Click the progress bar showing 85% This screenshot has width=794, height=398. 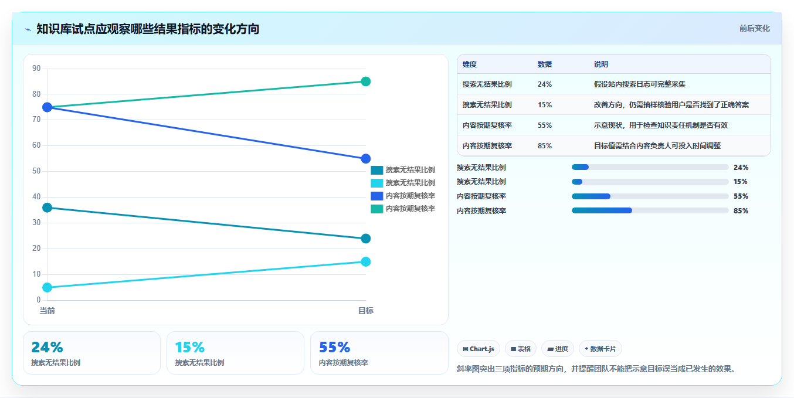[650, 210]
